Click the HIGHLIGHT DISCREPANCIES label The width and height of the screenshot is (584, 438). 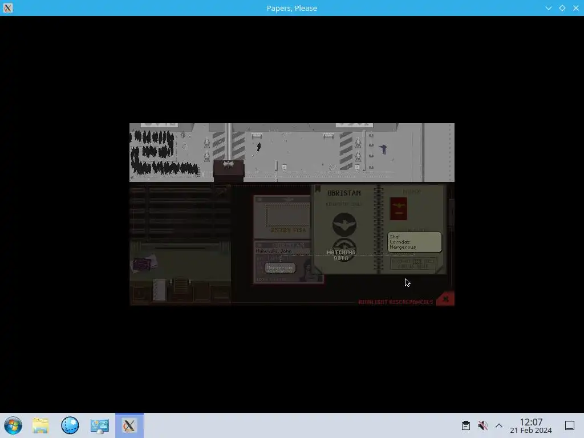tap(396, 302)
